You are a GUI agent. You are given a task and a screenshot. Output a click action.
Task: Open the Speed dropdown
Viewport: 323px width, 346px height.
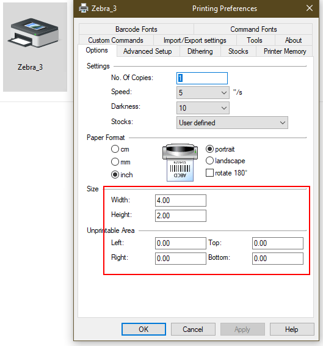pos(203,92)
